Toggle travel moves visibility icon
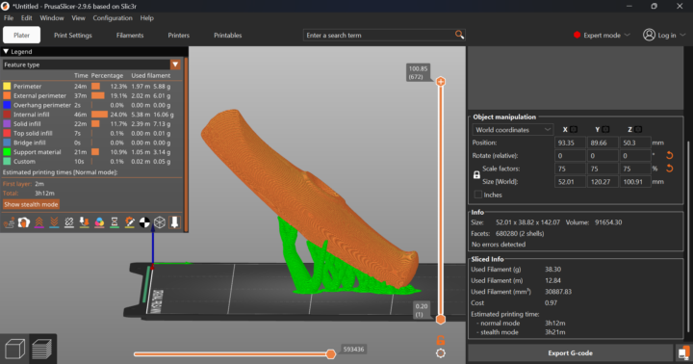The height and width of the screenshot is (364, 693). [10, 222]
